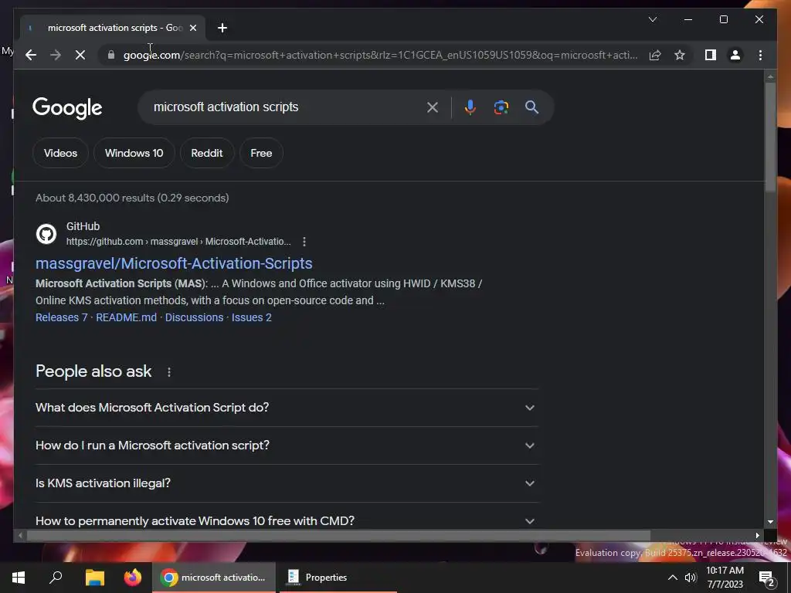Open taskbar search
This screenshot has height=593, width=791.
pos(56,578)
